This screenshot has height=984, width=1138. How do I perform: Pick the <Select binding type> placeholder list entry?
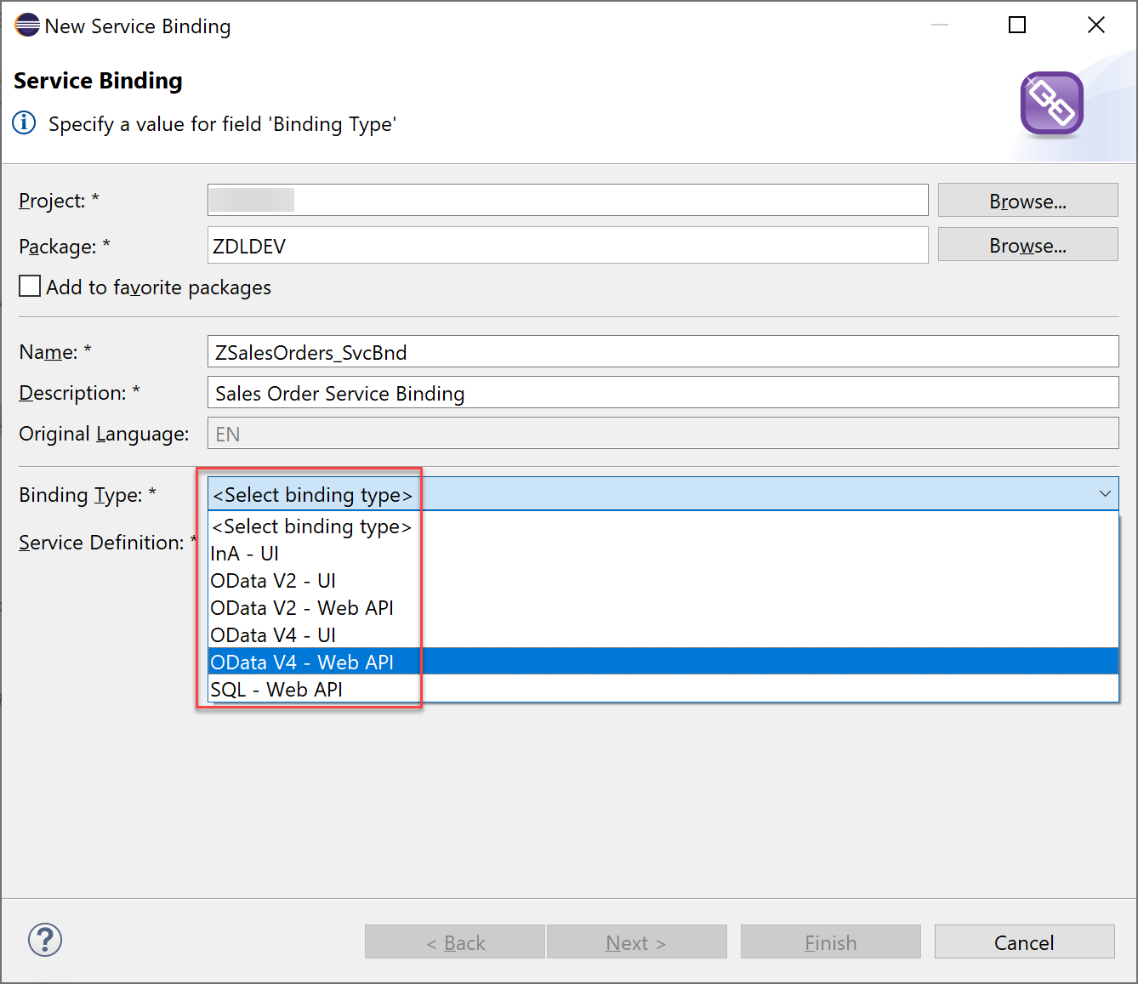[663, 526]
